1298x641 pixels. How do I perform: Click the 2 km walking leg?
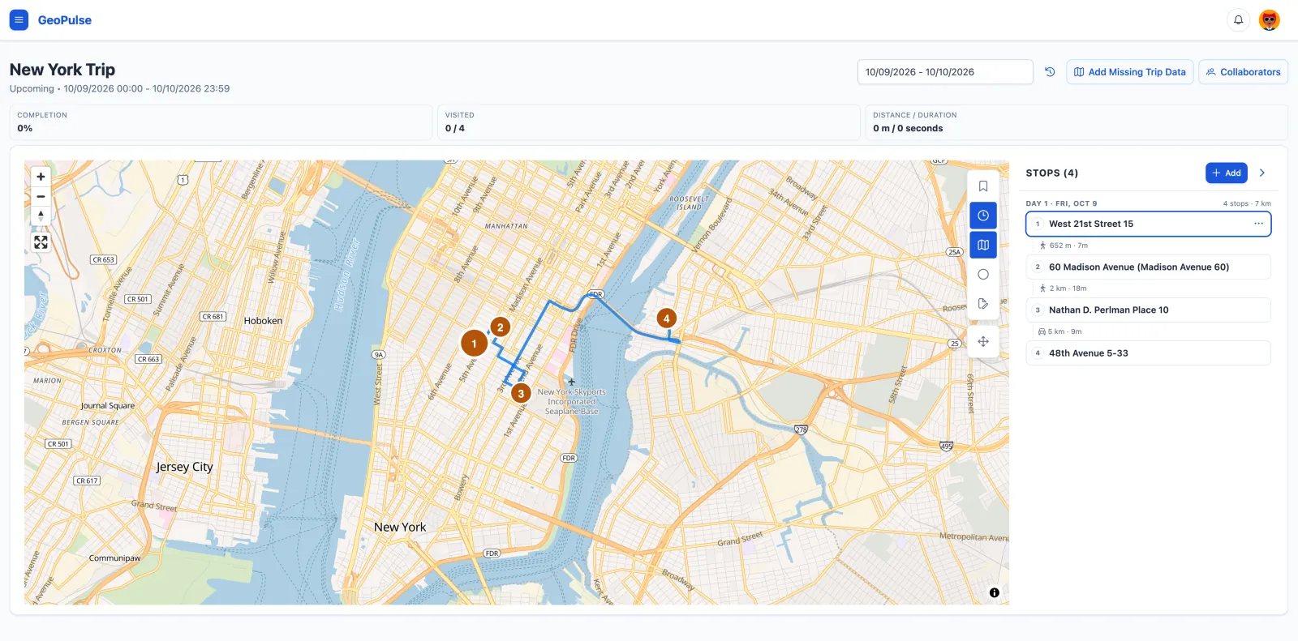(1063, 288)
